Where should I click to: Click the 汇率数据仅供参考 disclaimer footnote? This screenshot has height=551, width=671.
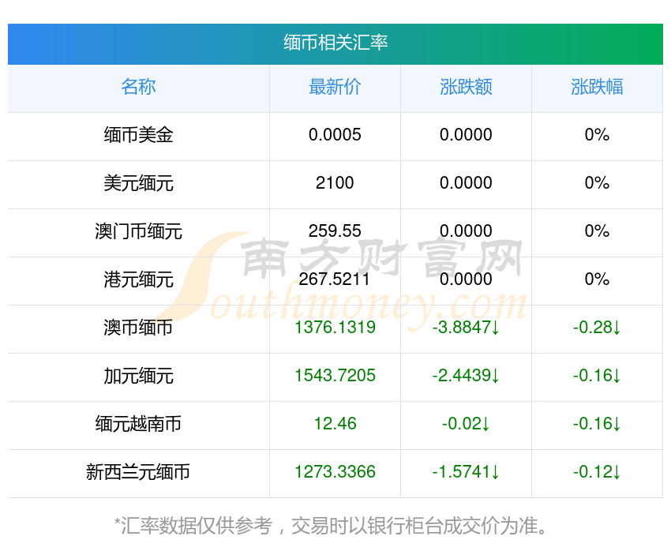point(330,526)
